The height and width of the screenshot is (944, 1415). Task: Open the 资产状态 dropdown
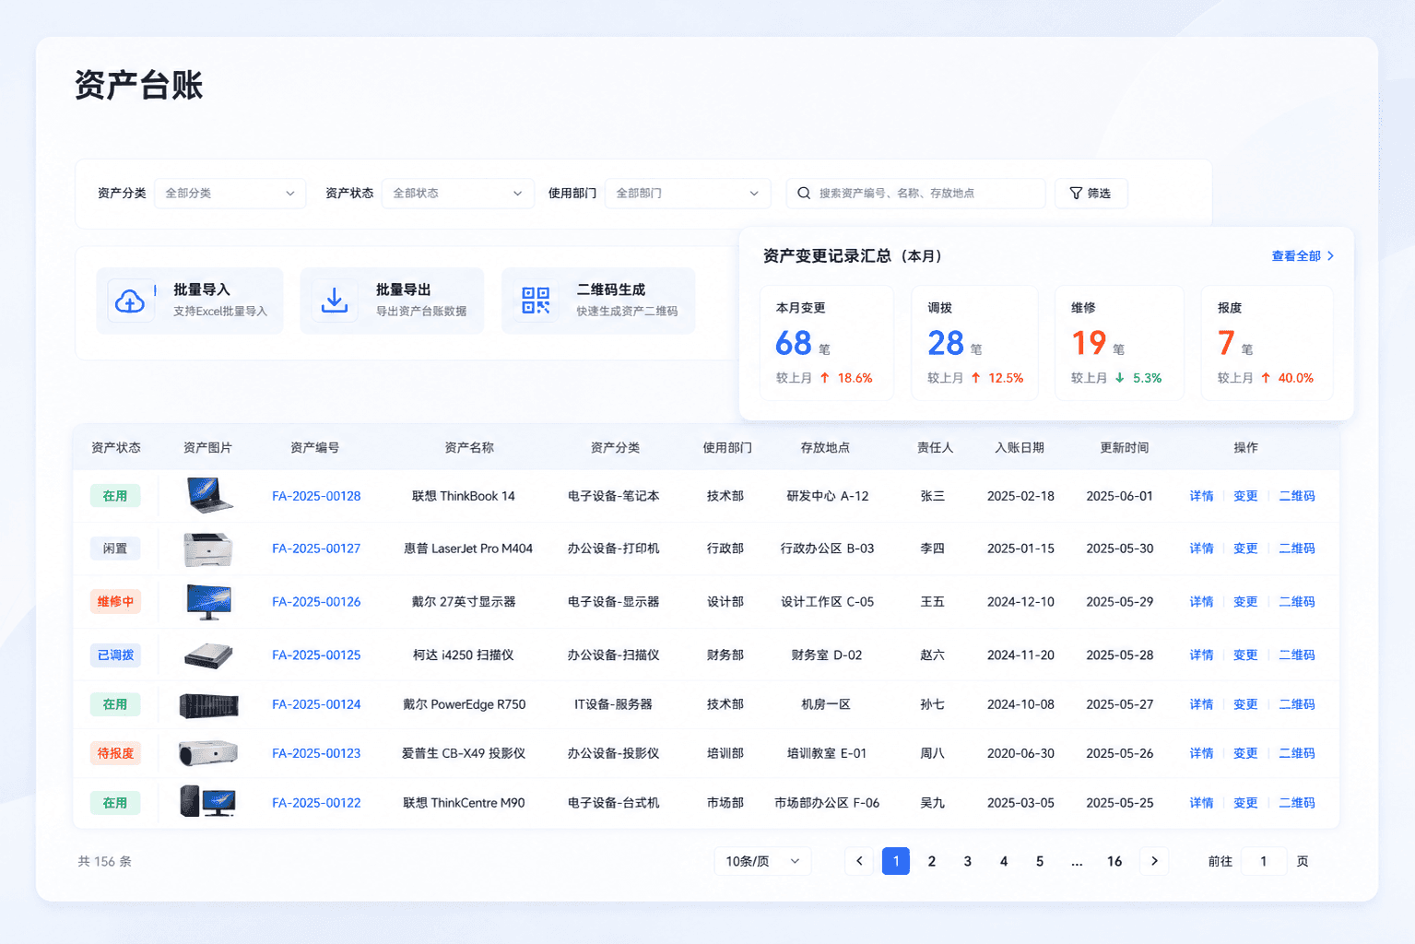click(x=458, y=194)
